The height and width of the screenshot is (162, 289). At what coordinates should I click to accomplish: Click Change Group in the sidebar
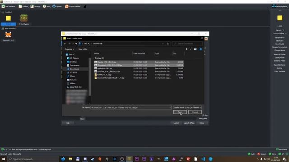click(x=280, y=50)
